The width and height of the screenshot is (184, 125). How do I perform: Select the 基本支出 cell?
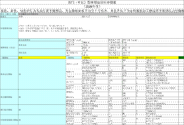pos(42,45)
